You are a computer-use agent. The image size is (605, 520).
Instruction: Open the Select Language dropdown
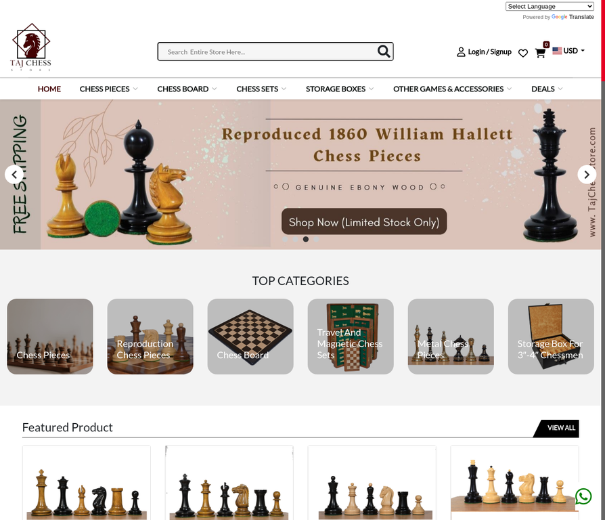pyautogui.click(x=550, y=6)
